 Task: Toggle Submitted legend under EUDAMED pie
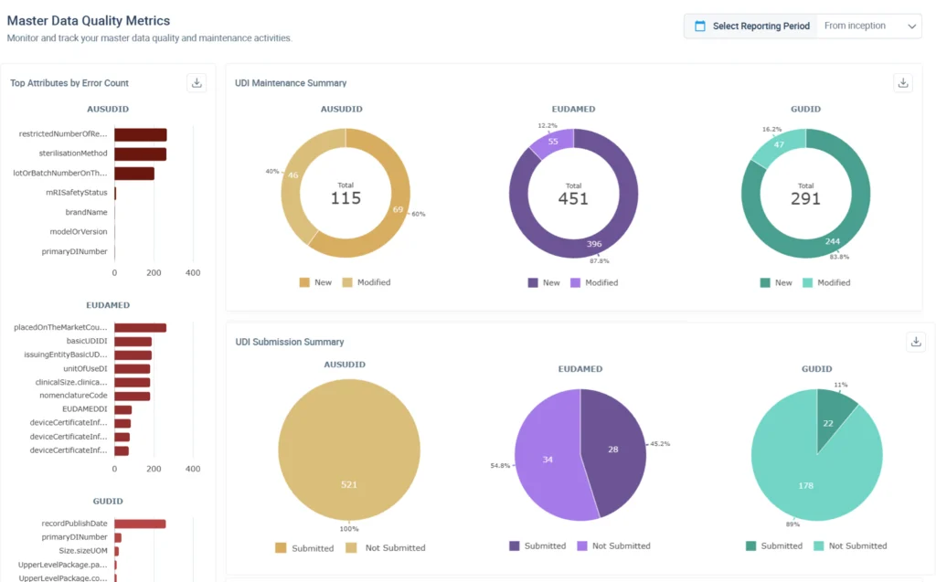(x=537, y=546)
